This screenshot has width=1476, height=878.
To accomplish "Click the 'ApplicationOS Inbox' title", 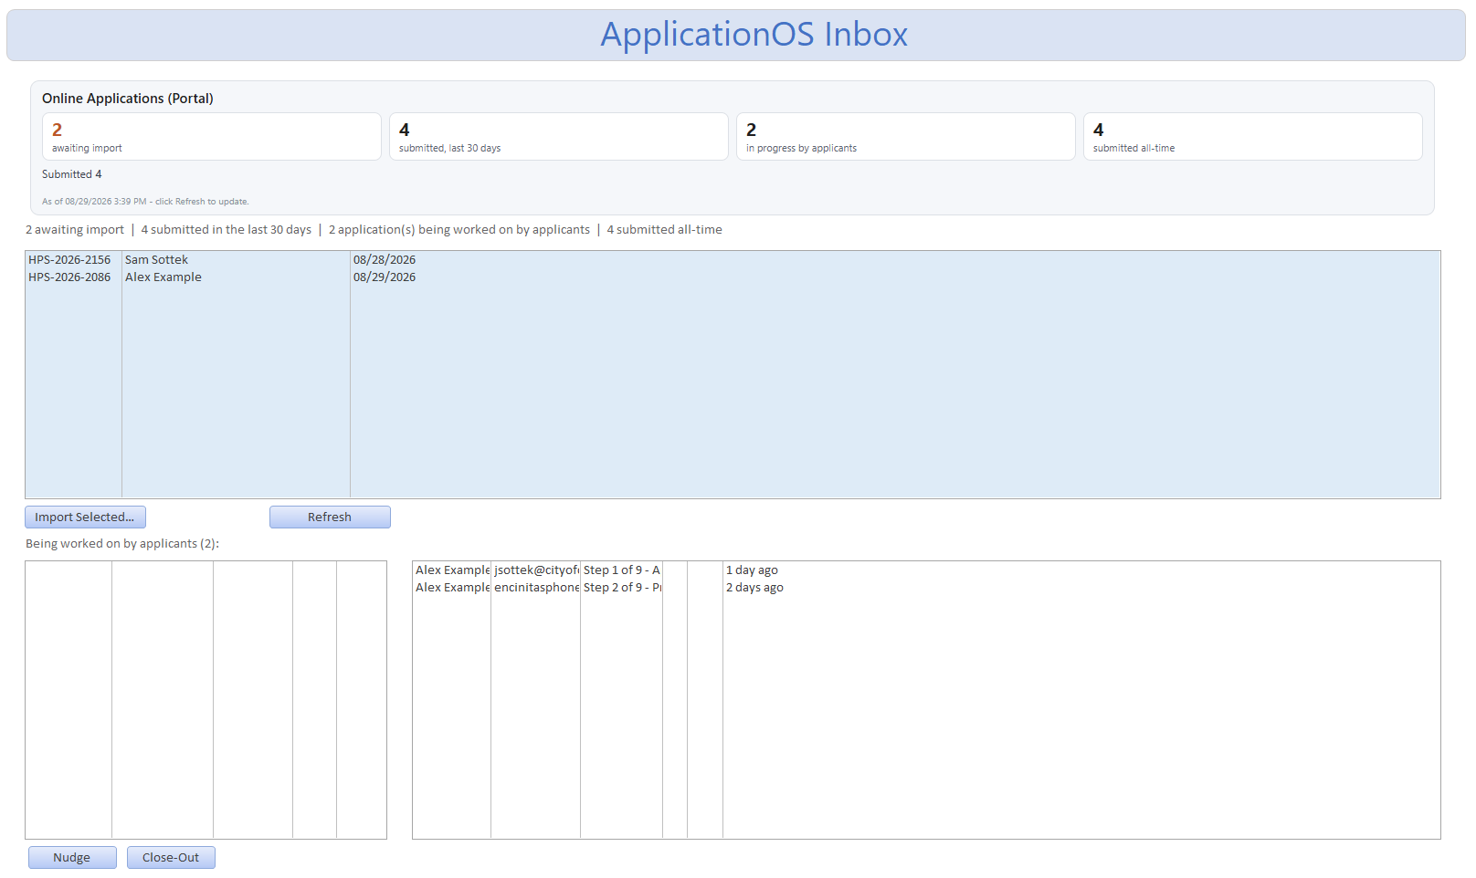I will [754, 35].
